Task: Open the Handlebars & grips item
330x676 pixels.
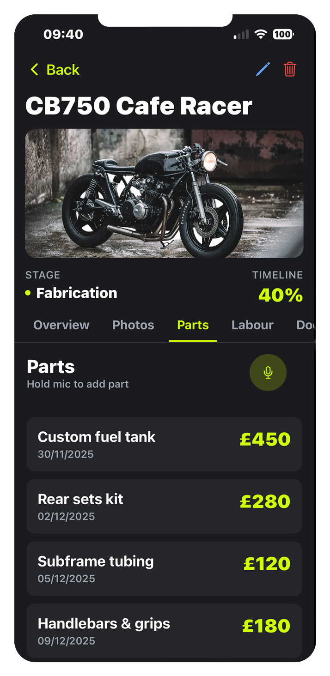Action: click(x=164, y=631)
